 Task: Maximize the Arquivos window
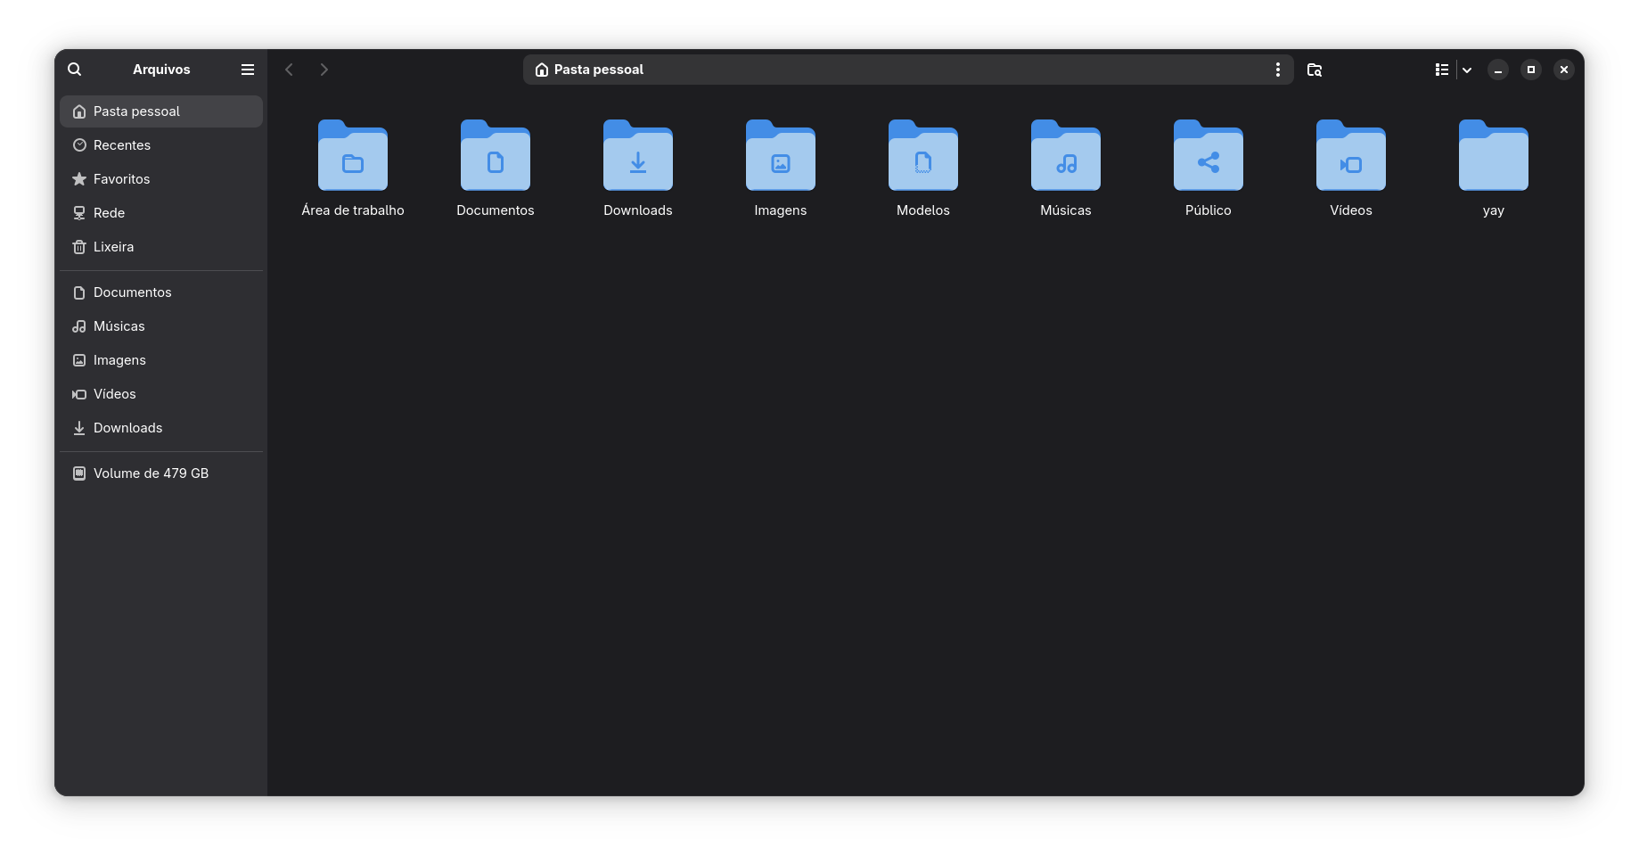[1531, 70]
